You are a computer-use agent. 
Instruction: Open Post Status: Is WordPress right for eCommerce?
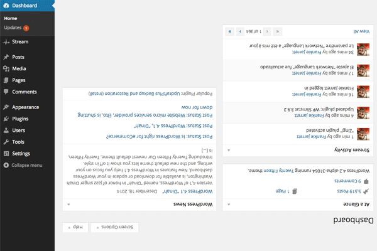(160, 136)
